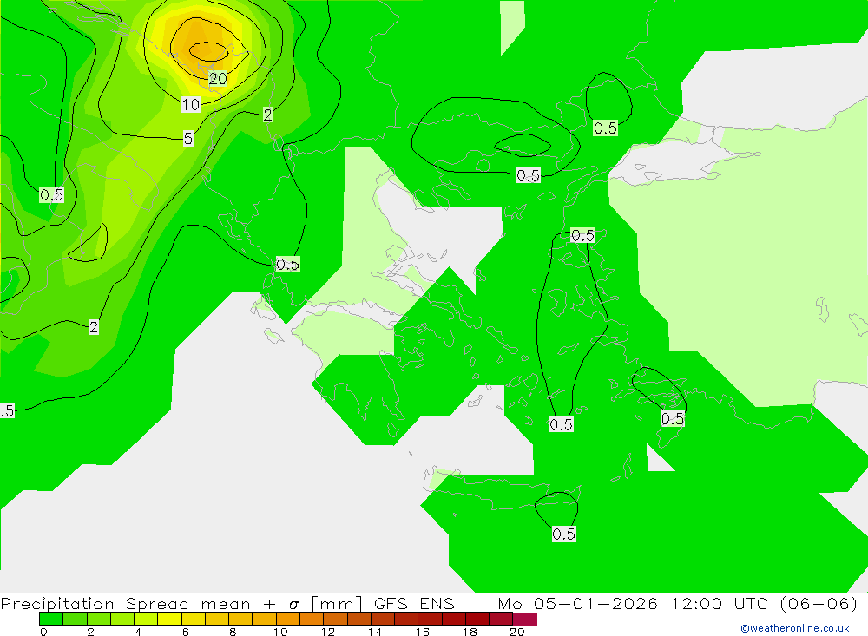The width and height of the screenshot is (868, 636).
Task: Click the legend scale number 14
Action: tap(375, 632)
